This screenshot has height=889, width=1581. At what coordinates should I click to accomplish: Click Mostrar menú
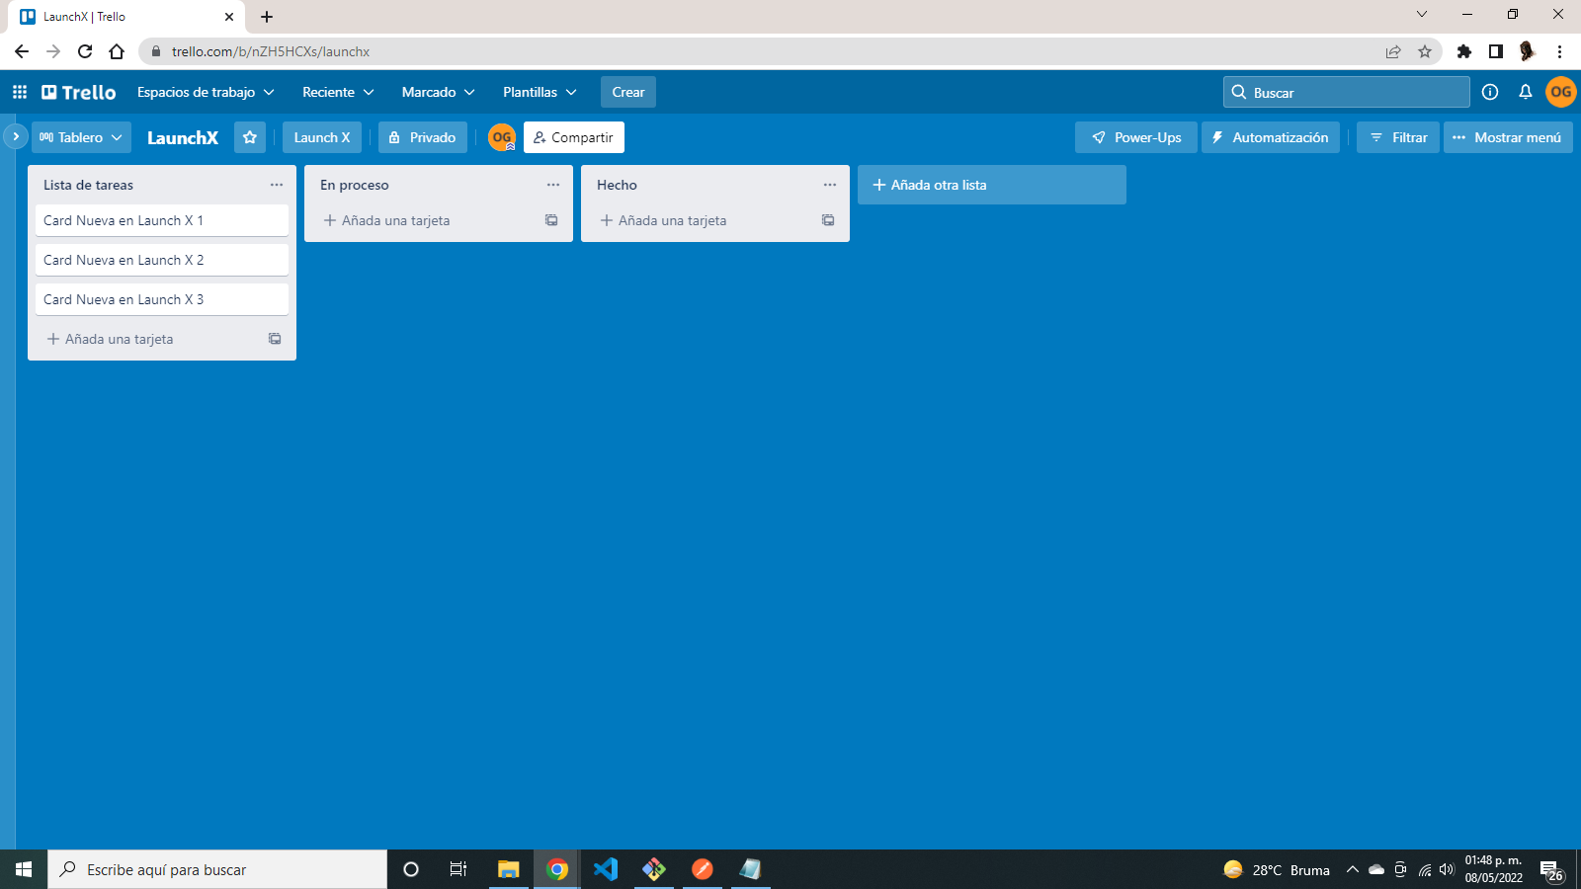coord(1508,137)
